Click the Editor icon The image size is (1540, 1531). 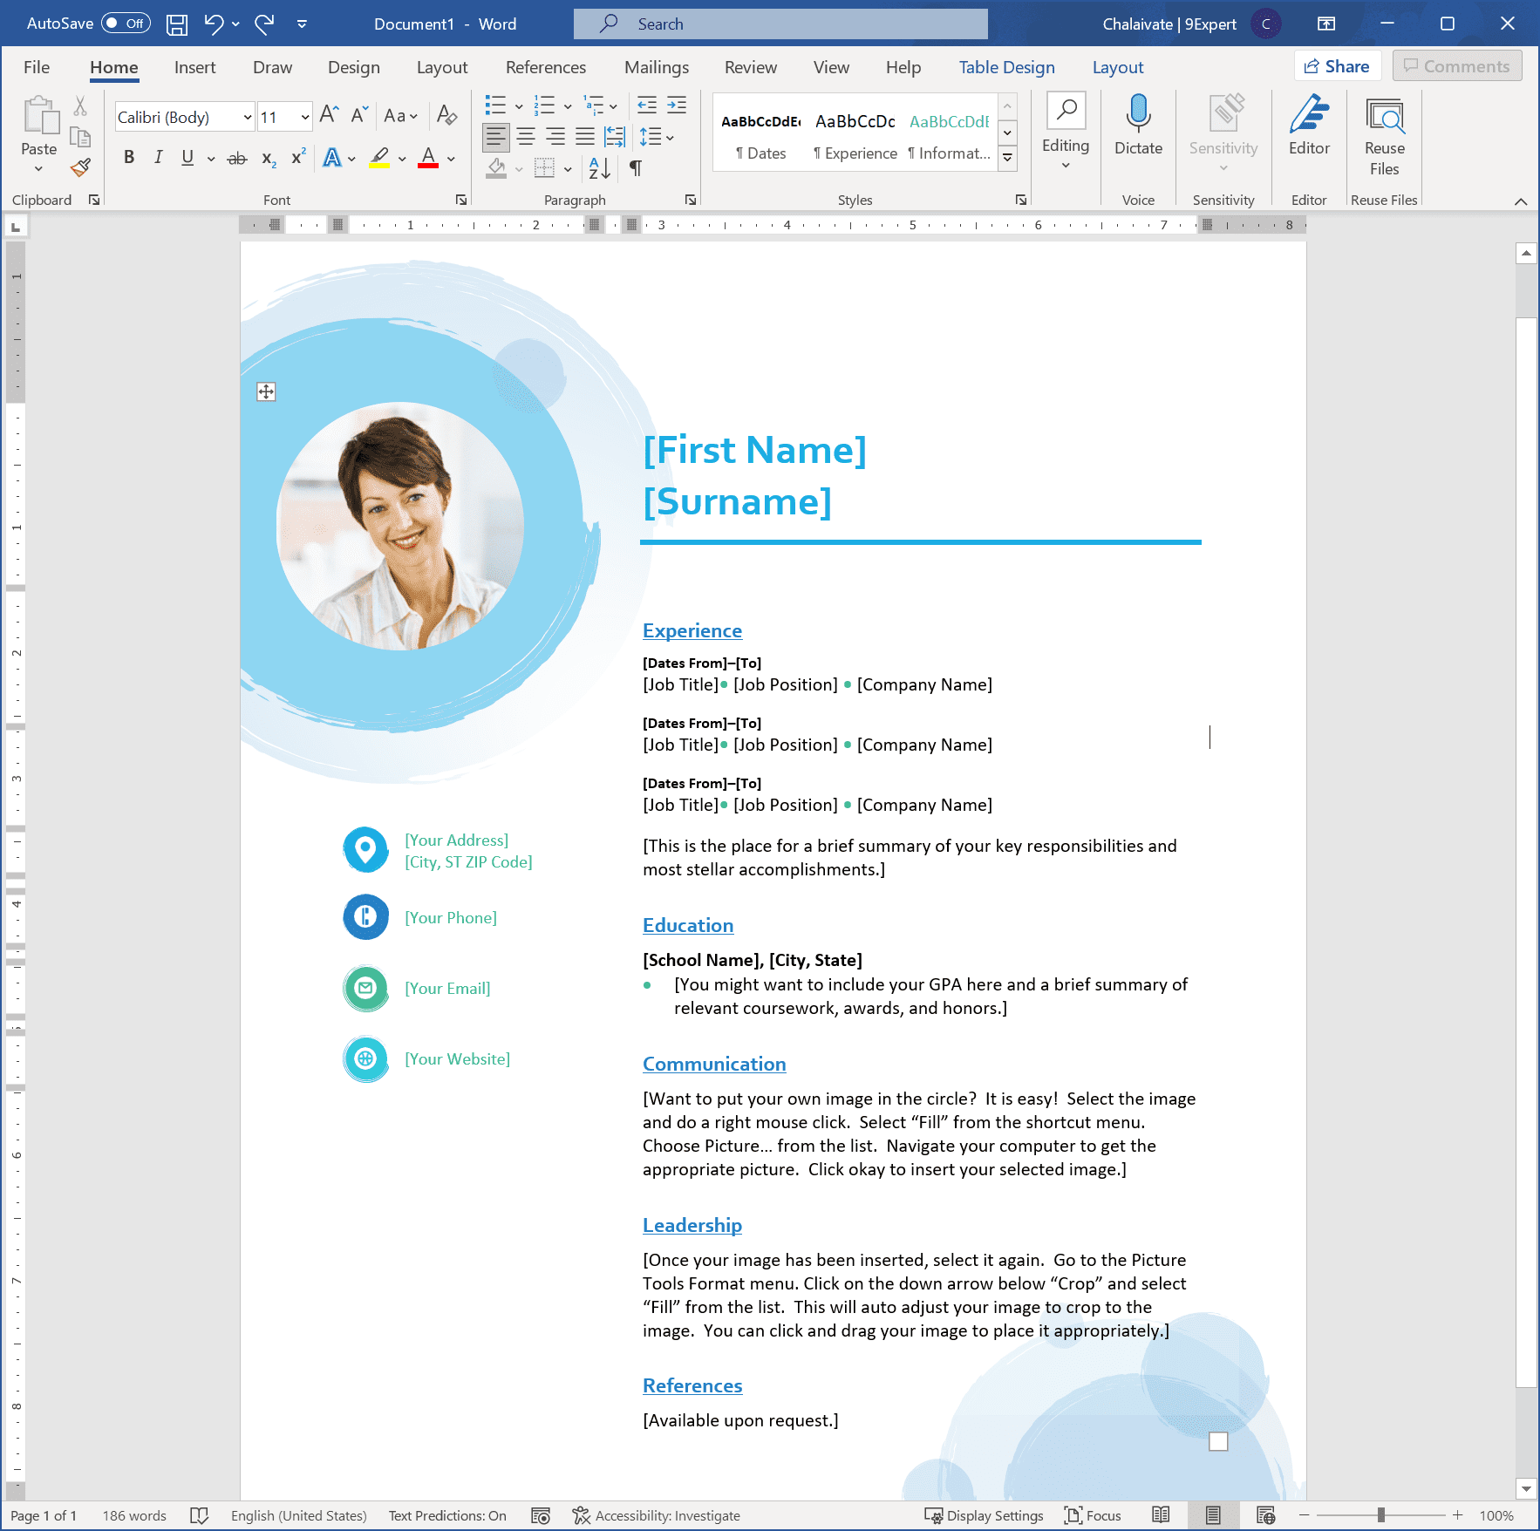(1308, 125)
